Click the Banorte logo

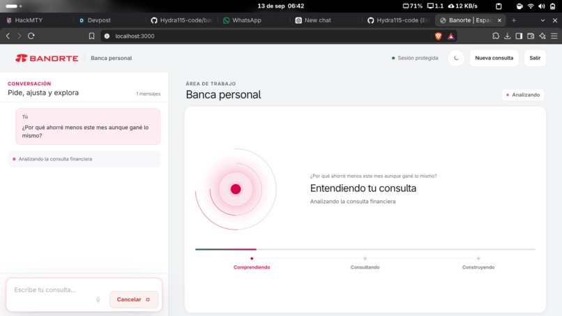coord(47,58)
